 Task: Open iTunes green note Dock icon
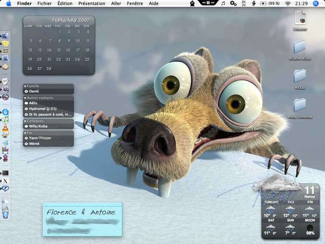coord(5,120)
